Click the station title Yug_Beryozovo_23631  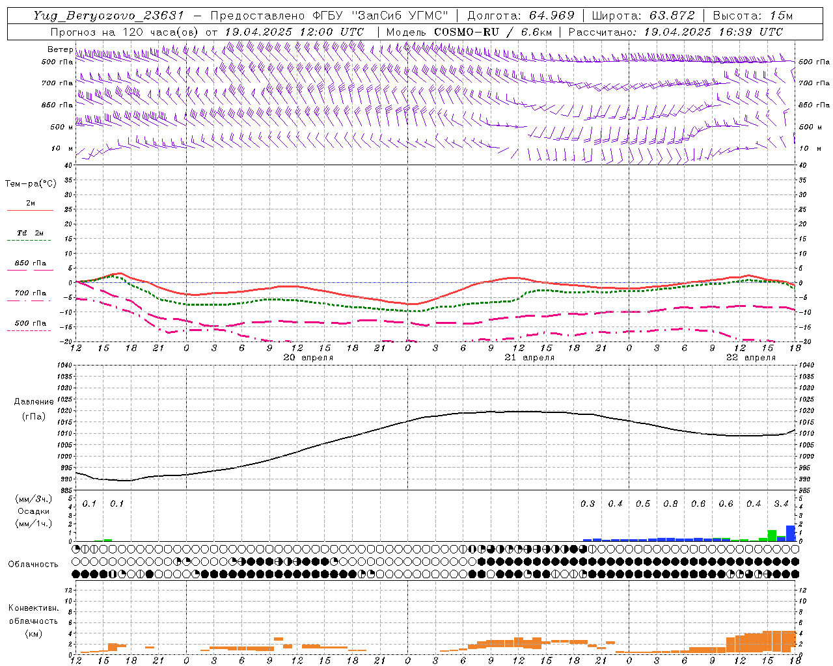[109, 16]
